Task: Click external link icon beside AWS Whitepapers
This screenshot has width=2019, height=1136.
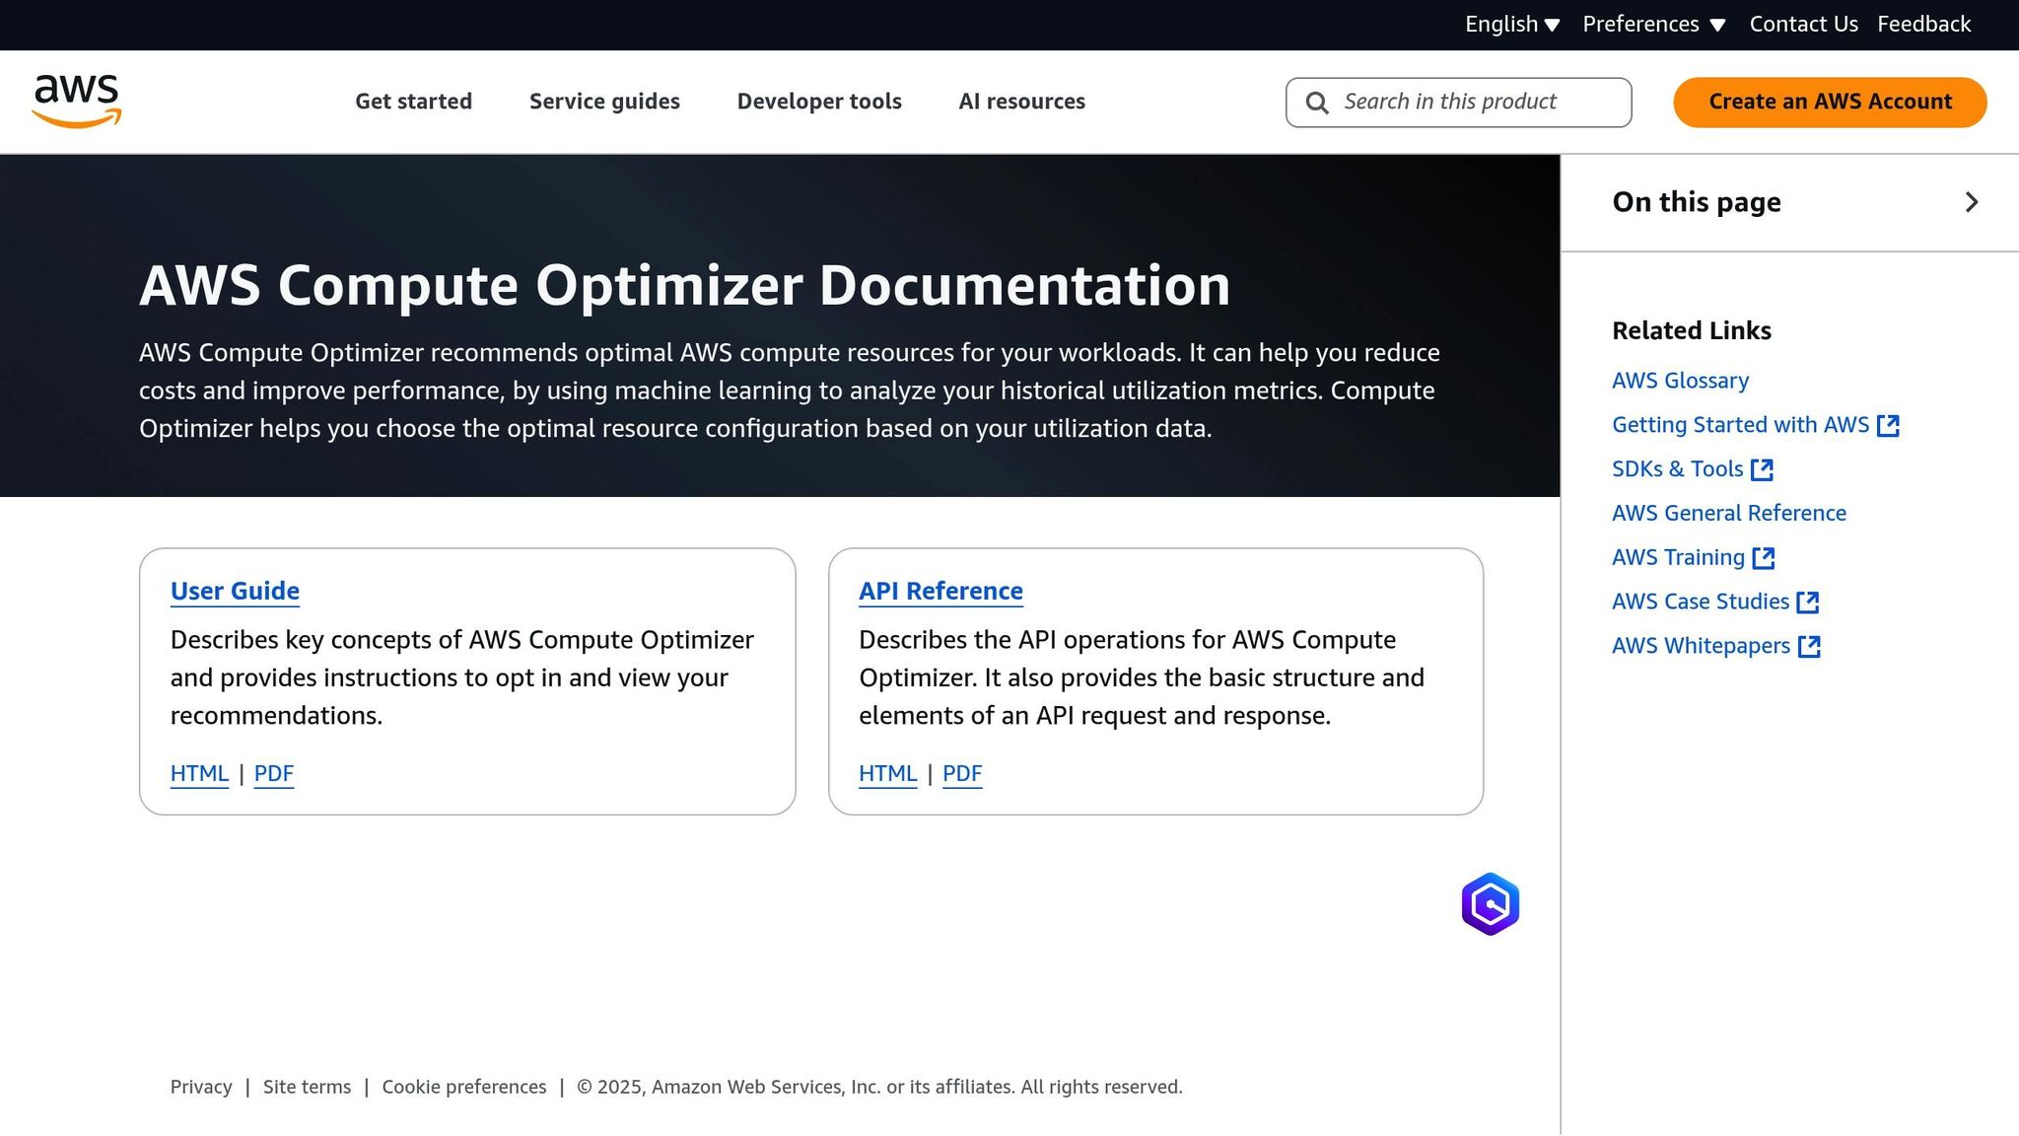Action: tap(1809, 647)
